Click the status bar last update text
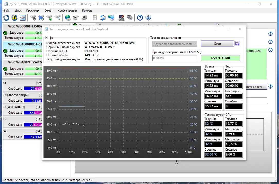Viewport: 279px width, 184px height. (47, 180)
